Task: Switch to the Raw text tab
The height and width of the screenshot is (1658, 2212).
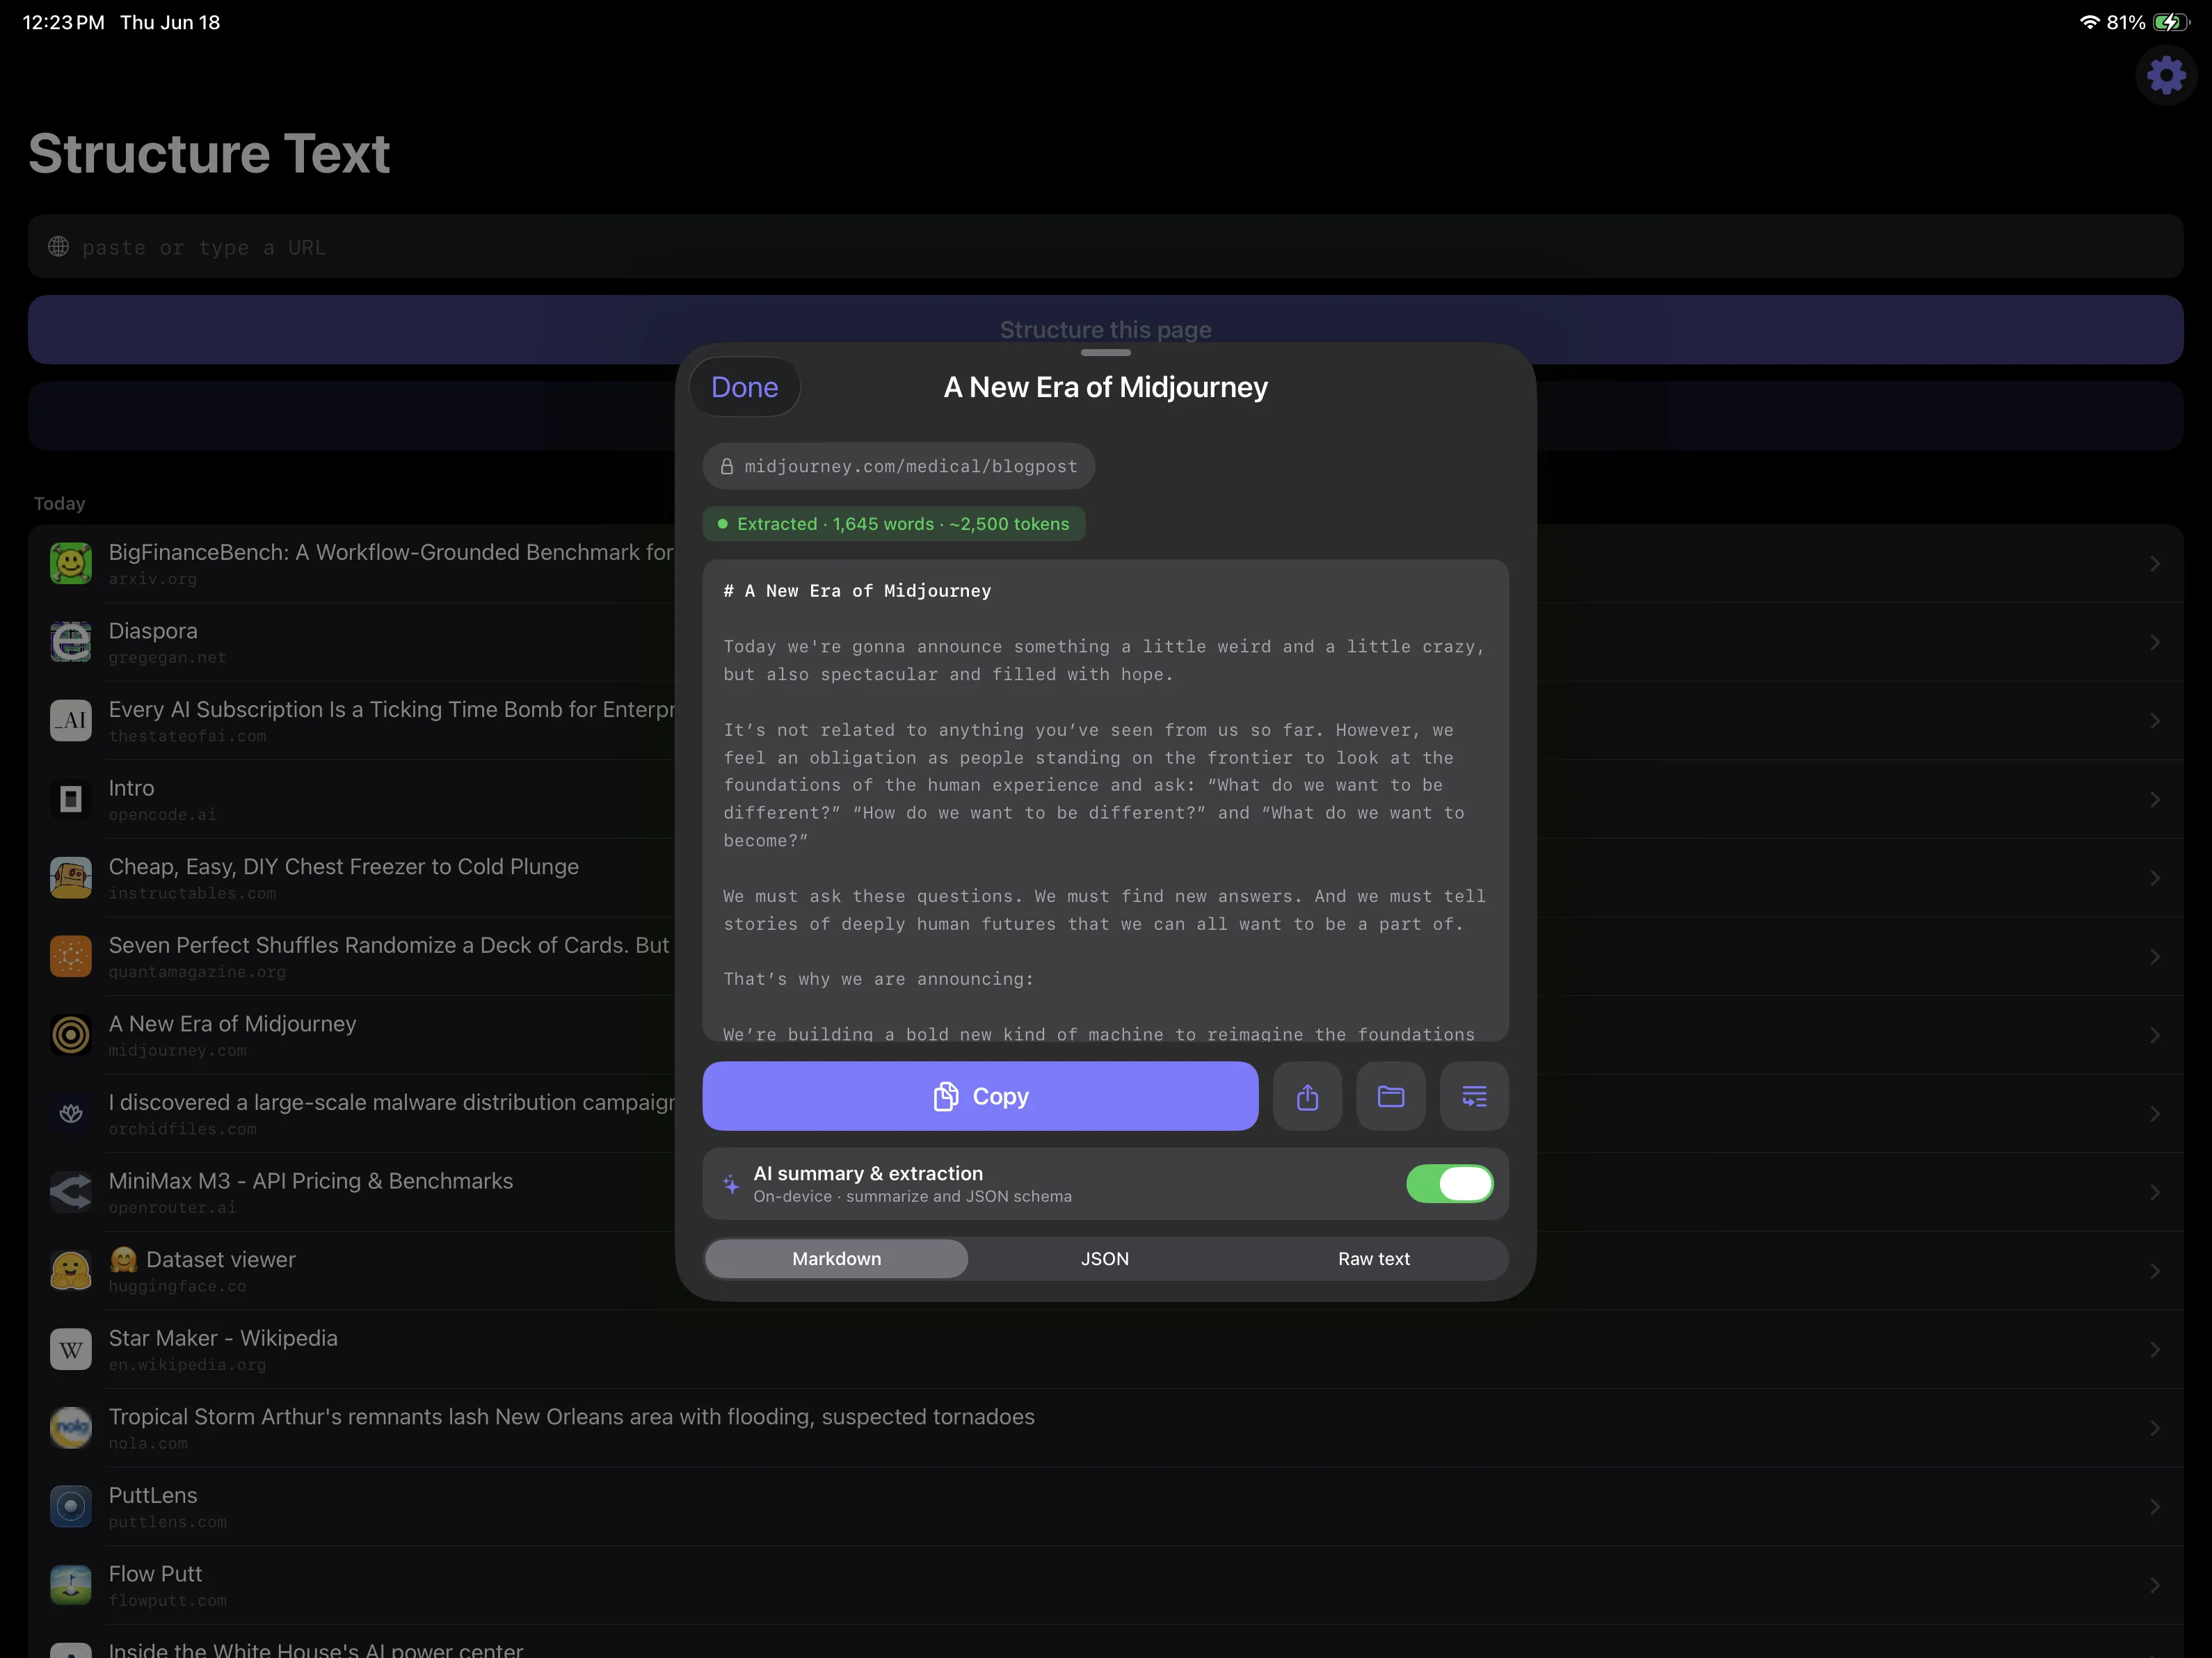Action: (1374, 1259)
